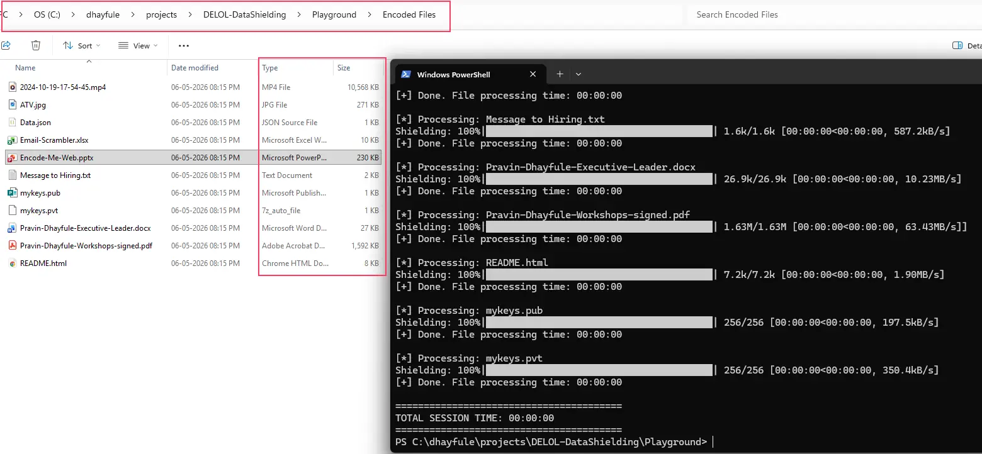This screenshot has height=454, width=982.
Task: Select file Encode-Me-Web.pptx
Action: click(57, 158)
